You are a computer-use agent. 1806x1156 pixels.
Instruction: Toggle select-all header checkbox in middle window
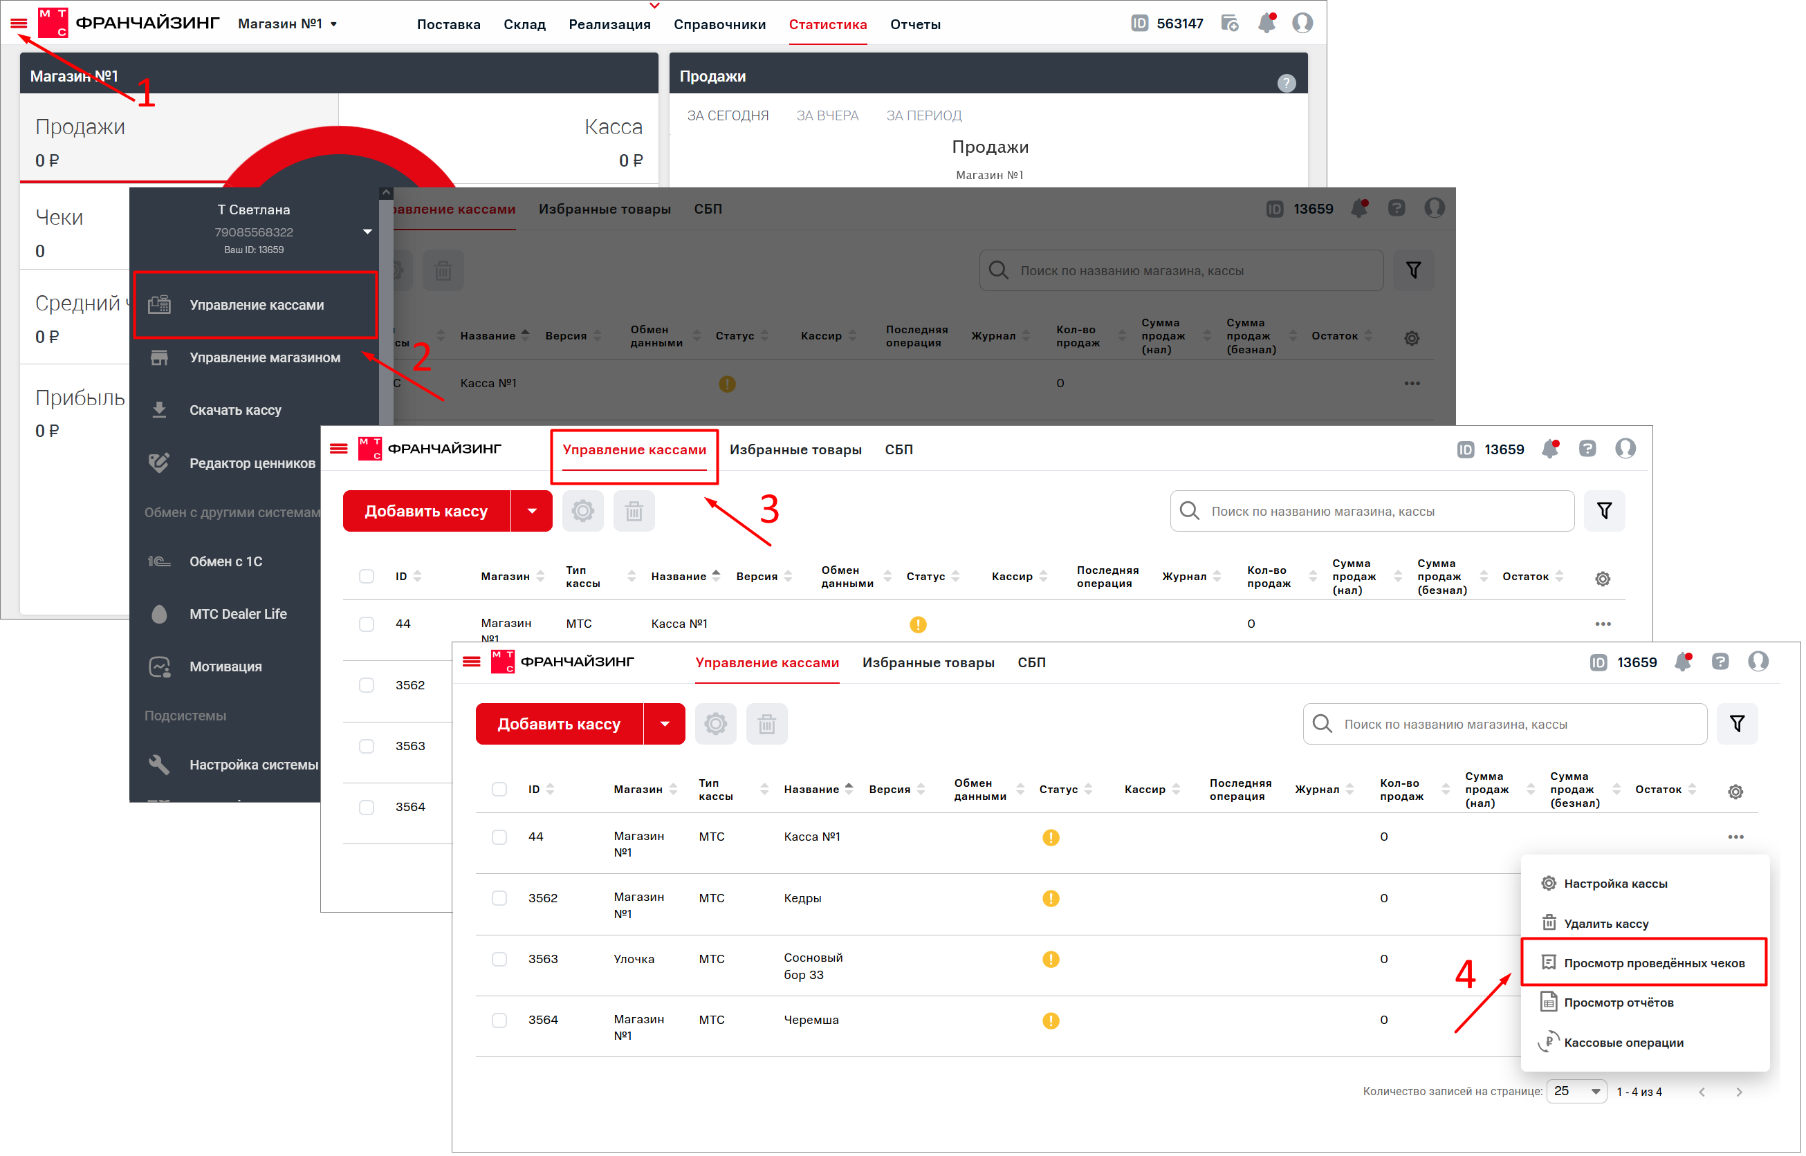click(x=367, y=577)
